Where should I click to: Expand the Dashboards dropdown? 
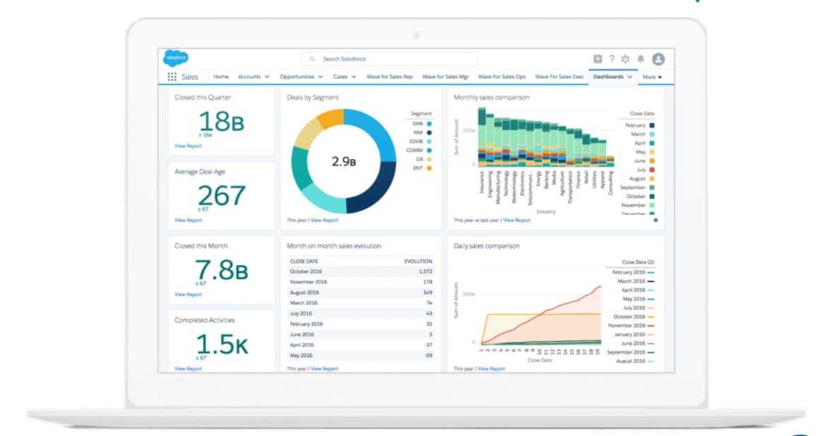click(x=631, y=76)
